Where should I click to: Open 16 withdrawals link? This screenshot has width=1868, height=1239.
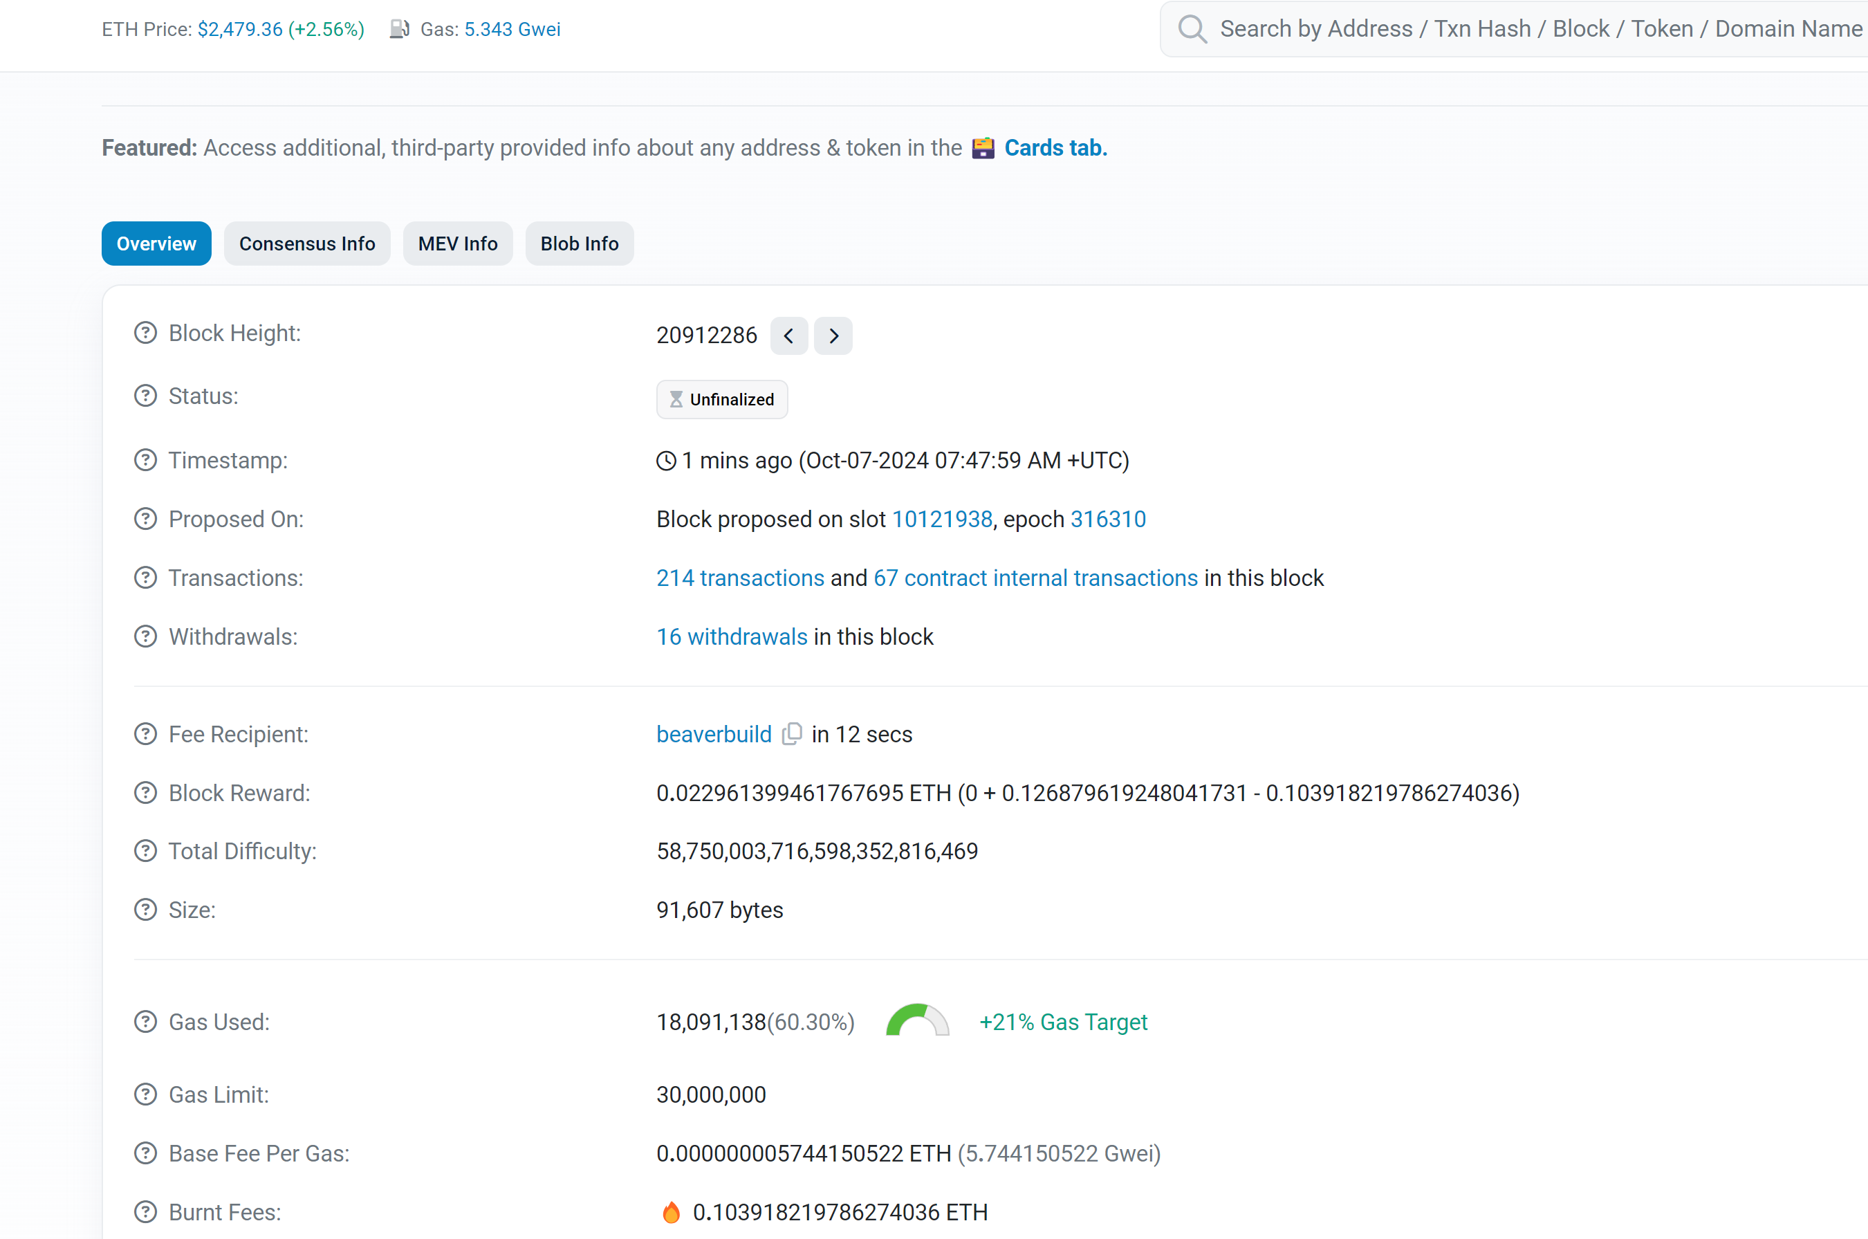pyautogui.click(x=732, y=637)
